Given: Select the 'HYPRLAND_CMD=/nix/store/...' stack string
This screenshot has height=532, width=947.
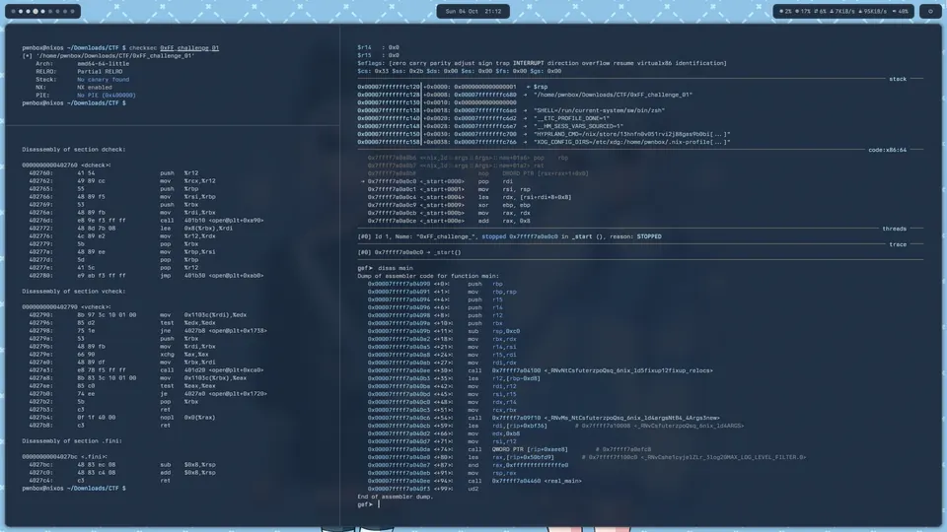Looking at the screenshot, I should coord(631,134).
